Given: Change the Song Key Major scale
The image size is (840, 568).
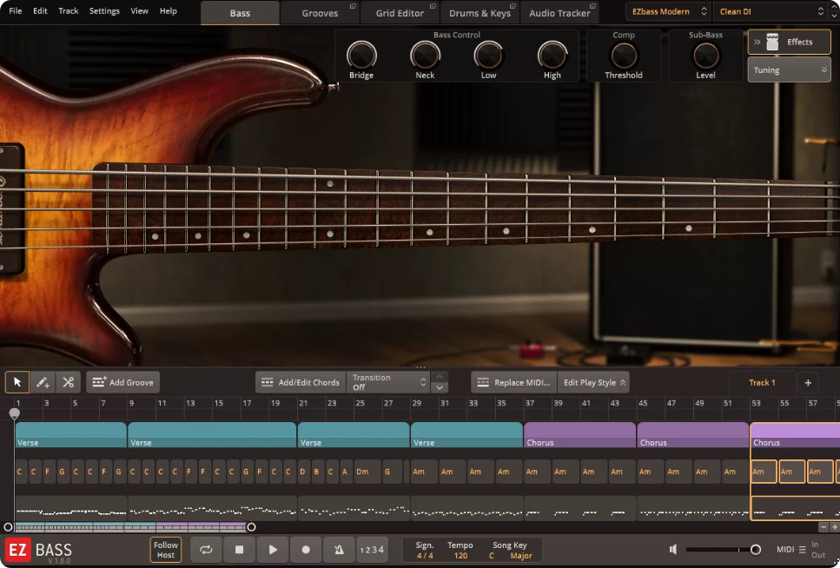Looking at the screenshot, I should pos(521,556).
